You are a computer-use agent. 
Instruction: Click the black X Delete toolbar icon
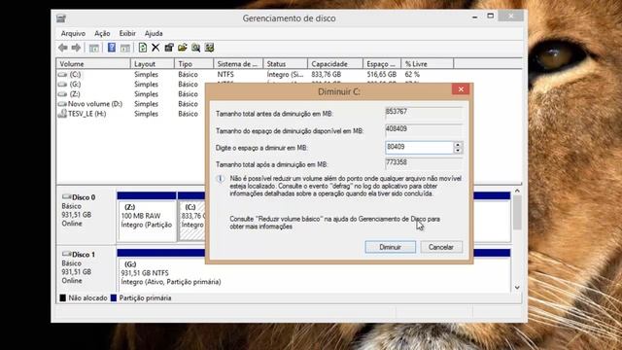pyautogui.click(x=155, y=48)
